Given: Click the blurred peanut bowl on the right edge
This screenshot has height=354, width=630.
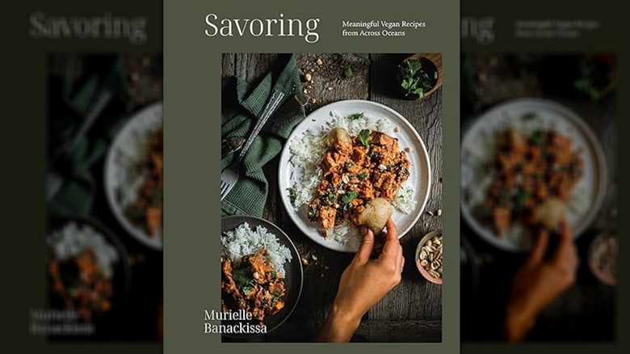Looking at the screenshot, I should point(603,259).
